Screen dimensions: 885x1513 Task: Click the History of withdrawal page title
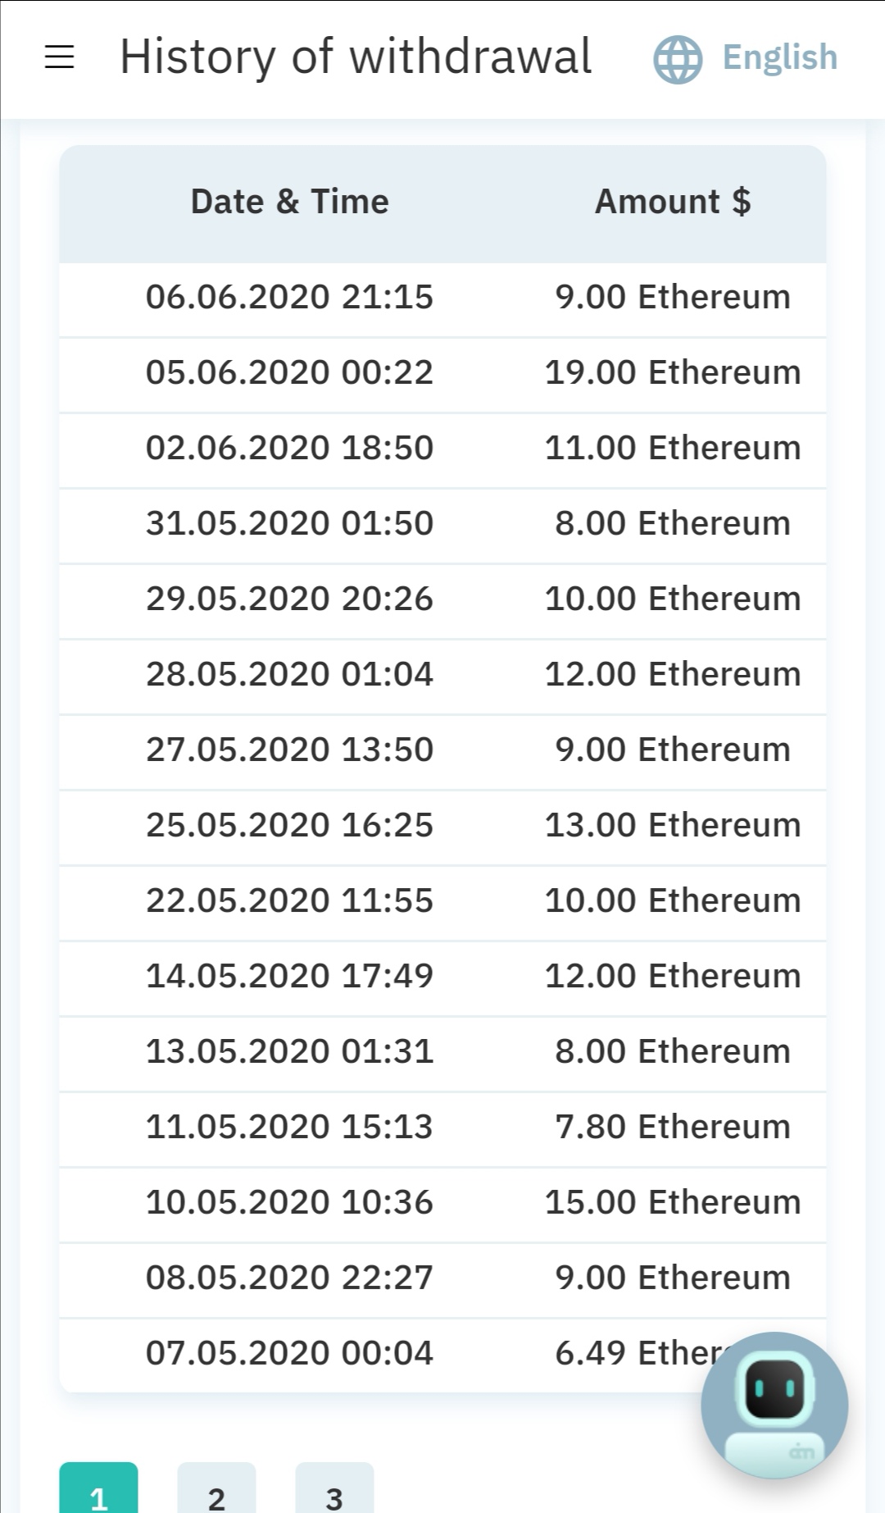(356, 57)
